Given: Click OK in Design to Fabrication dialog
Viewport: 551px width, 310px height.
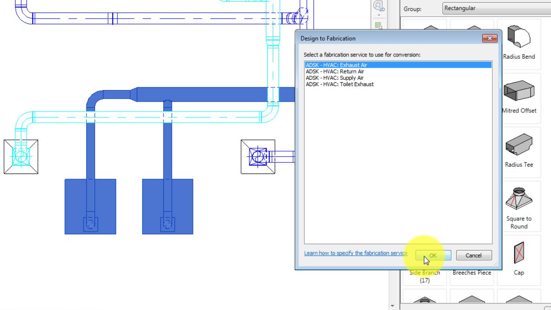Looking at the screenshot, I should tap(433, 255).
